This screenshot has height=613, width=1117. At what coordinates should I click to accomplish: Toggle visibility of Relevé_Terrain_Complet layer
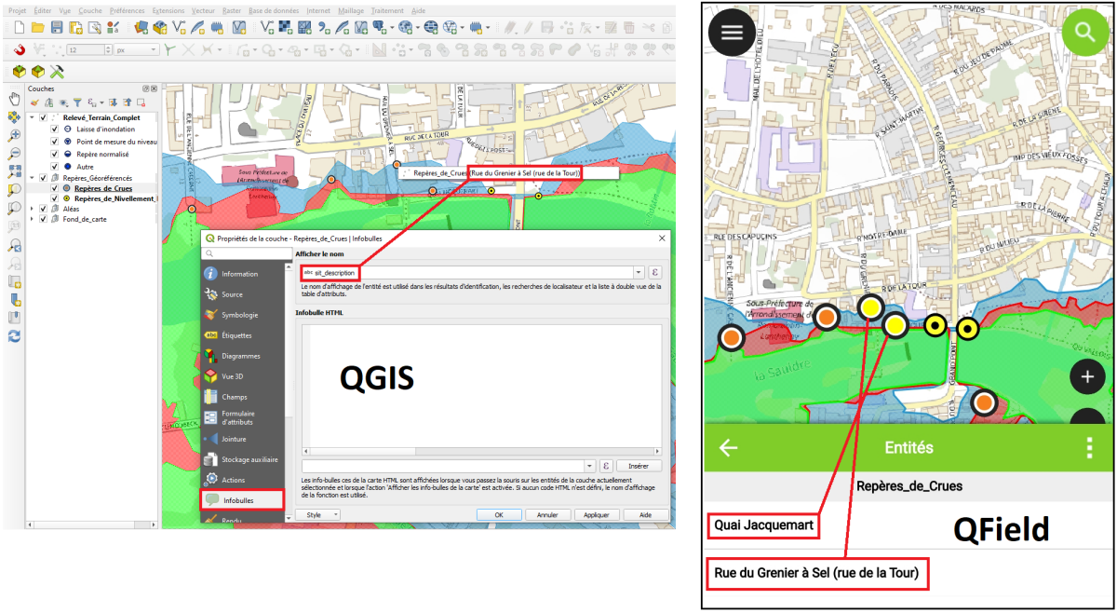(43, 117)
